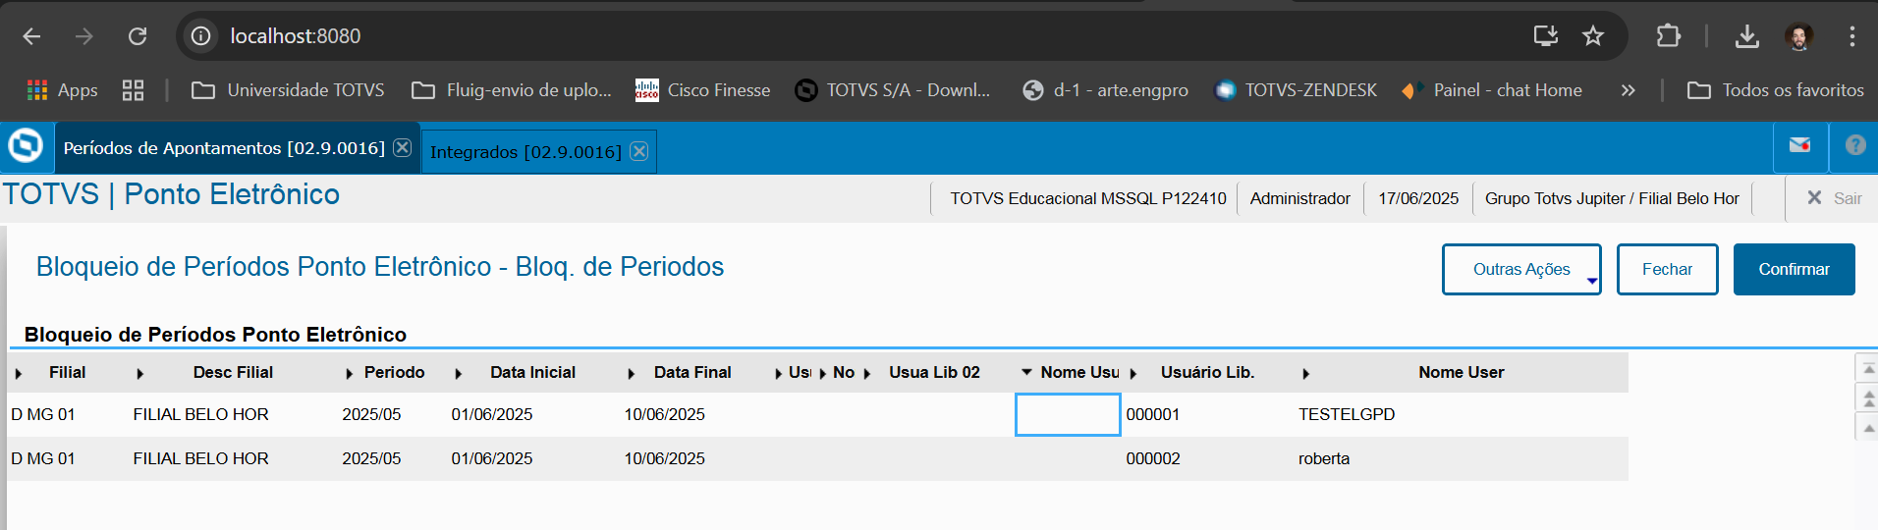Image resolution: width=1878 pixels, height=530 pixels.
Task: Sort by the Data Inicial column header
Action: [532, 373]
